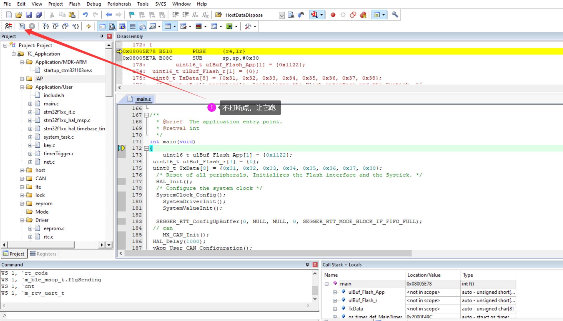Expand ulBuf_Flash_App in Call Stack
Image resolution: width=563 pixels, height=321 pixels.
click(335, 292)
